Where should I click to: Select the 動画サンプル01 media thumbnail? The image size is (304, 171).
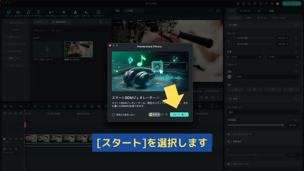click(x=79, y=49)
